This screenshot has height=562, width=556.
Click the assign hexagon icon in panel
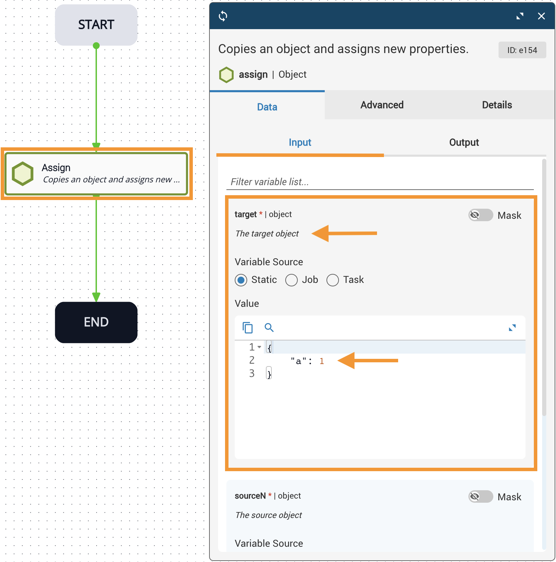tap(226, 75)
